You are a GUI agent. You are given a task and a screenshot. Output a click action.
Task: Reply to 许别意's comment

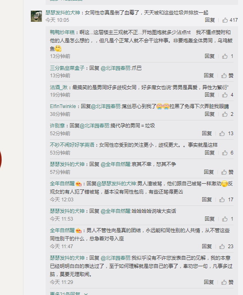pyautogui.click(x=207, y=134)
